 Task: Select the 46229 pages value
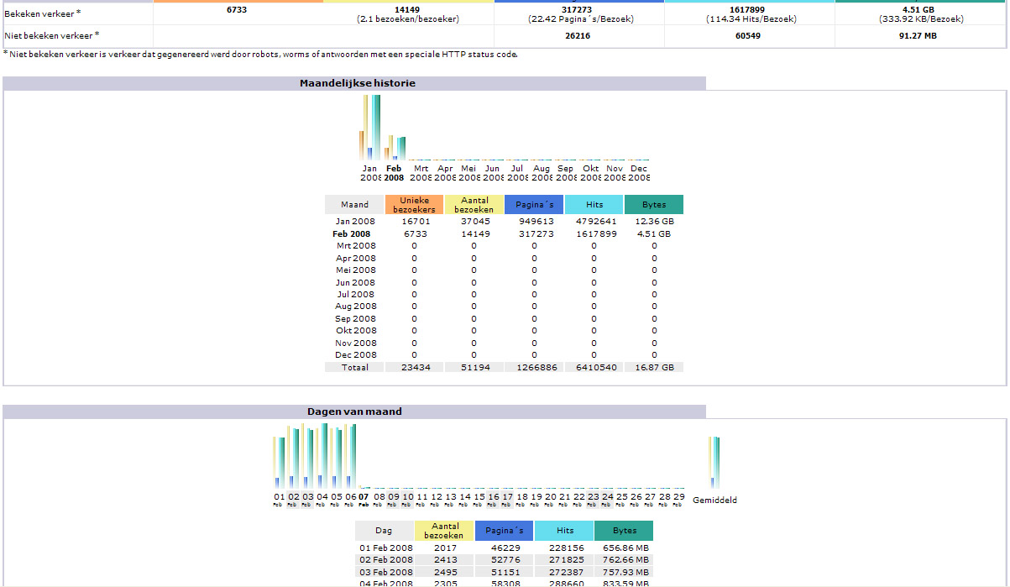click(506, 548)
